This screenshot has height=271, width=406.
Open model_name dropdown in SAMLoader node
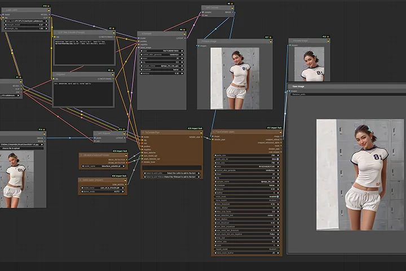coord(103,188)
